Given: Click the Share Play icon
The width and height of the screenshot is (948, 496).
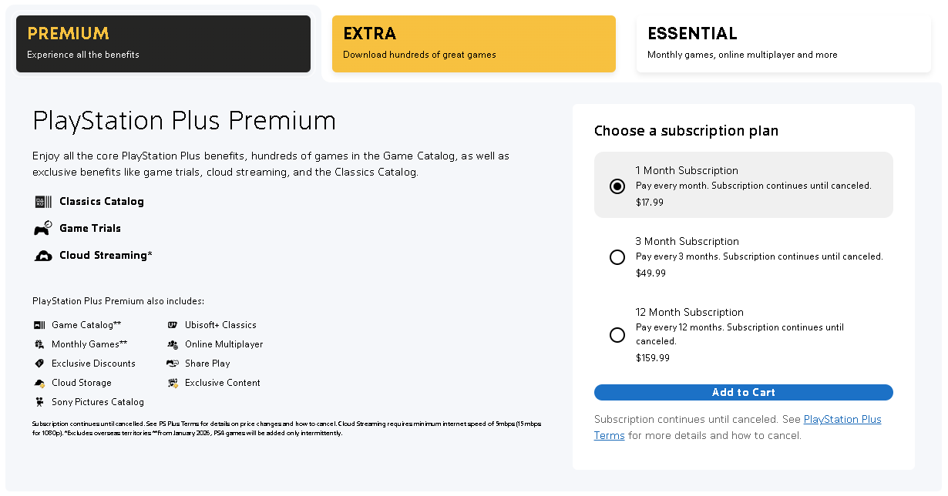Looking at the screenshot, I should click(x=171, y=363).
